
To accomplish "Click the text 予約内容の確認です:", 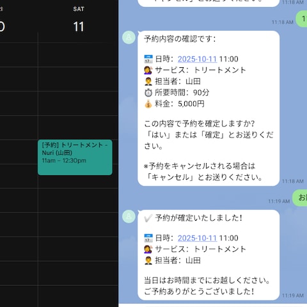I will [x=180, y=39].
